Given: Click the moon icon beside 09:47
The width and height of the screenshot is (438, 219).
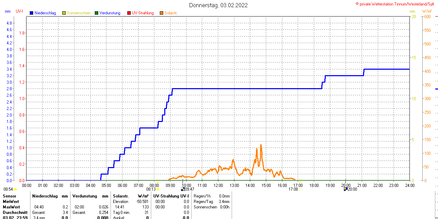Looking at the screenshot, I should coord(183,189).
